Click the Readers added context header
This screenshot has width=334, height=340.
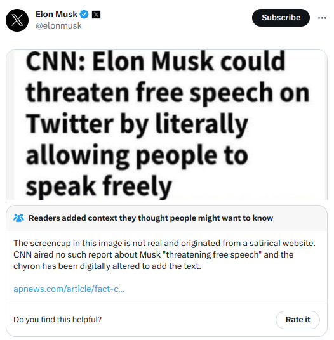point(150,218)
